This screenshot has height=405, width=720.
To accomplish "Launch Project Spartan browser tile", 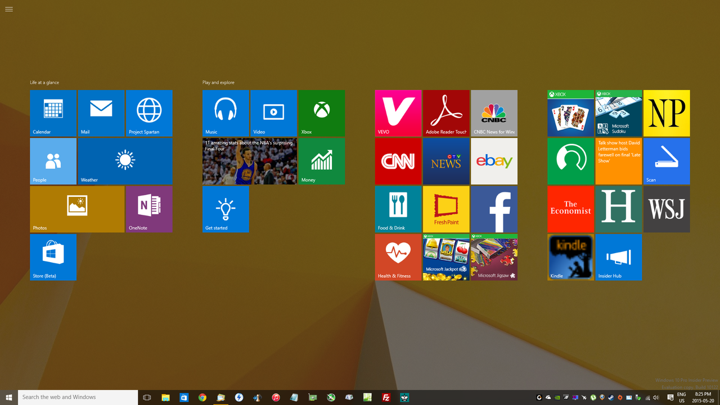I will point(149,113).
